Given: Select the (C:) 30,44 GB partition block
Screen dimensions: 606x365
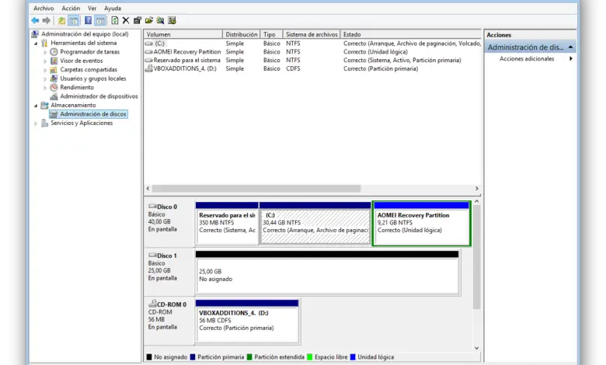Looking at the screenshot, I should [x=315, y=223].
